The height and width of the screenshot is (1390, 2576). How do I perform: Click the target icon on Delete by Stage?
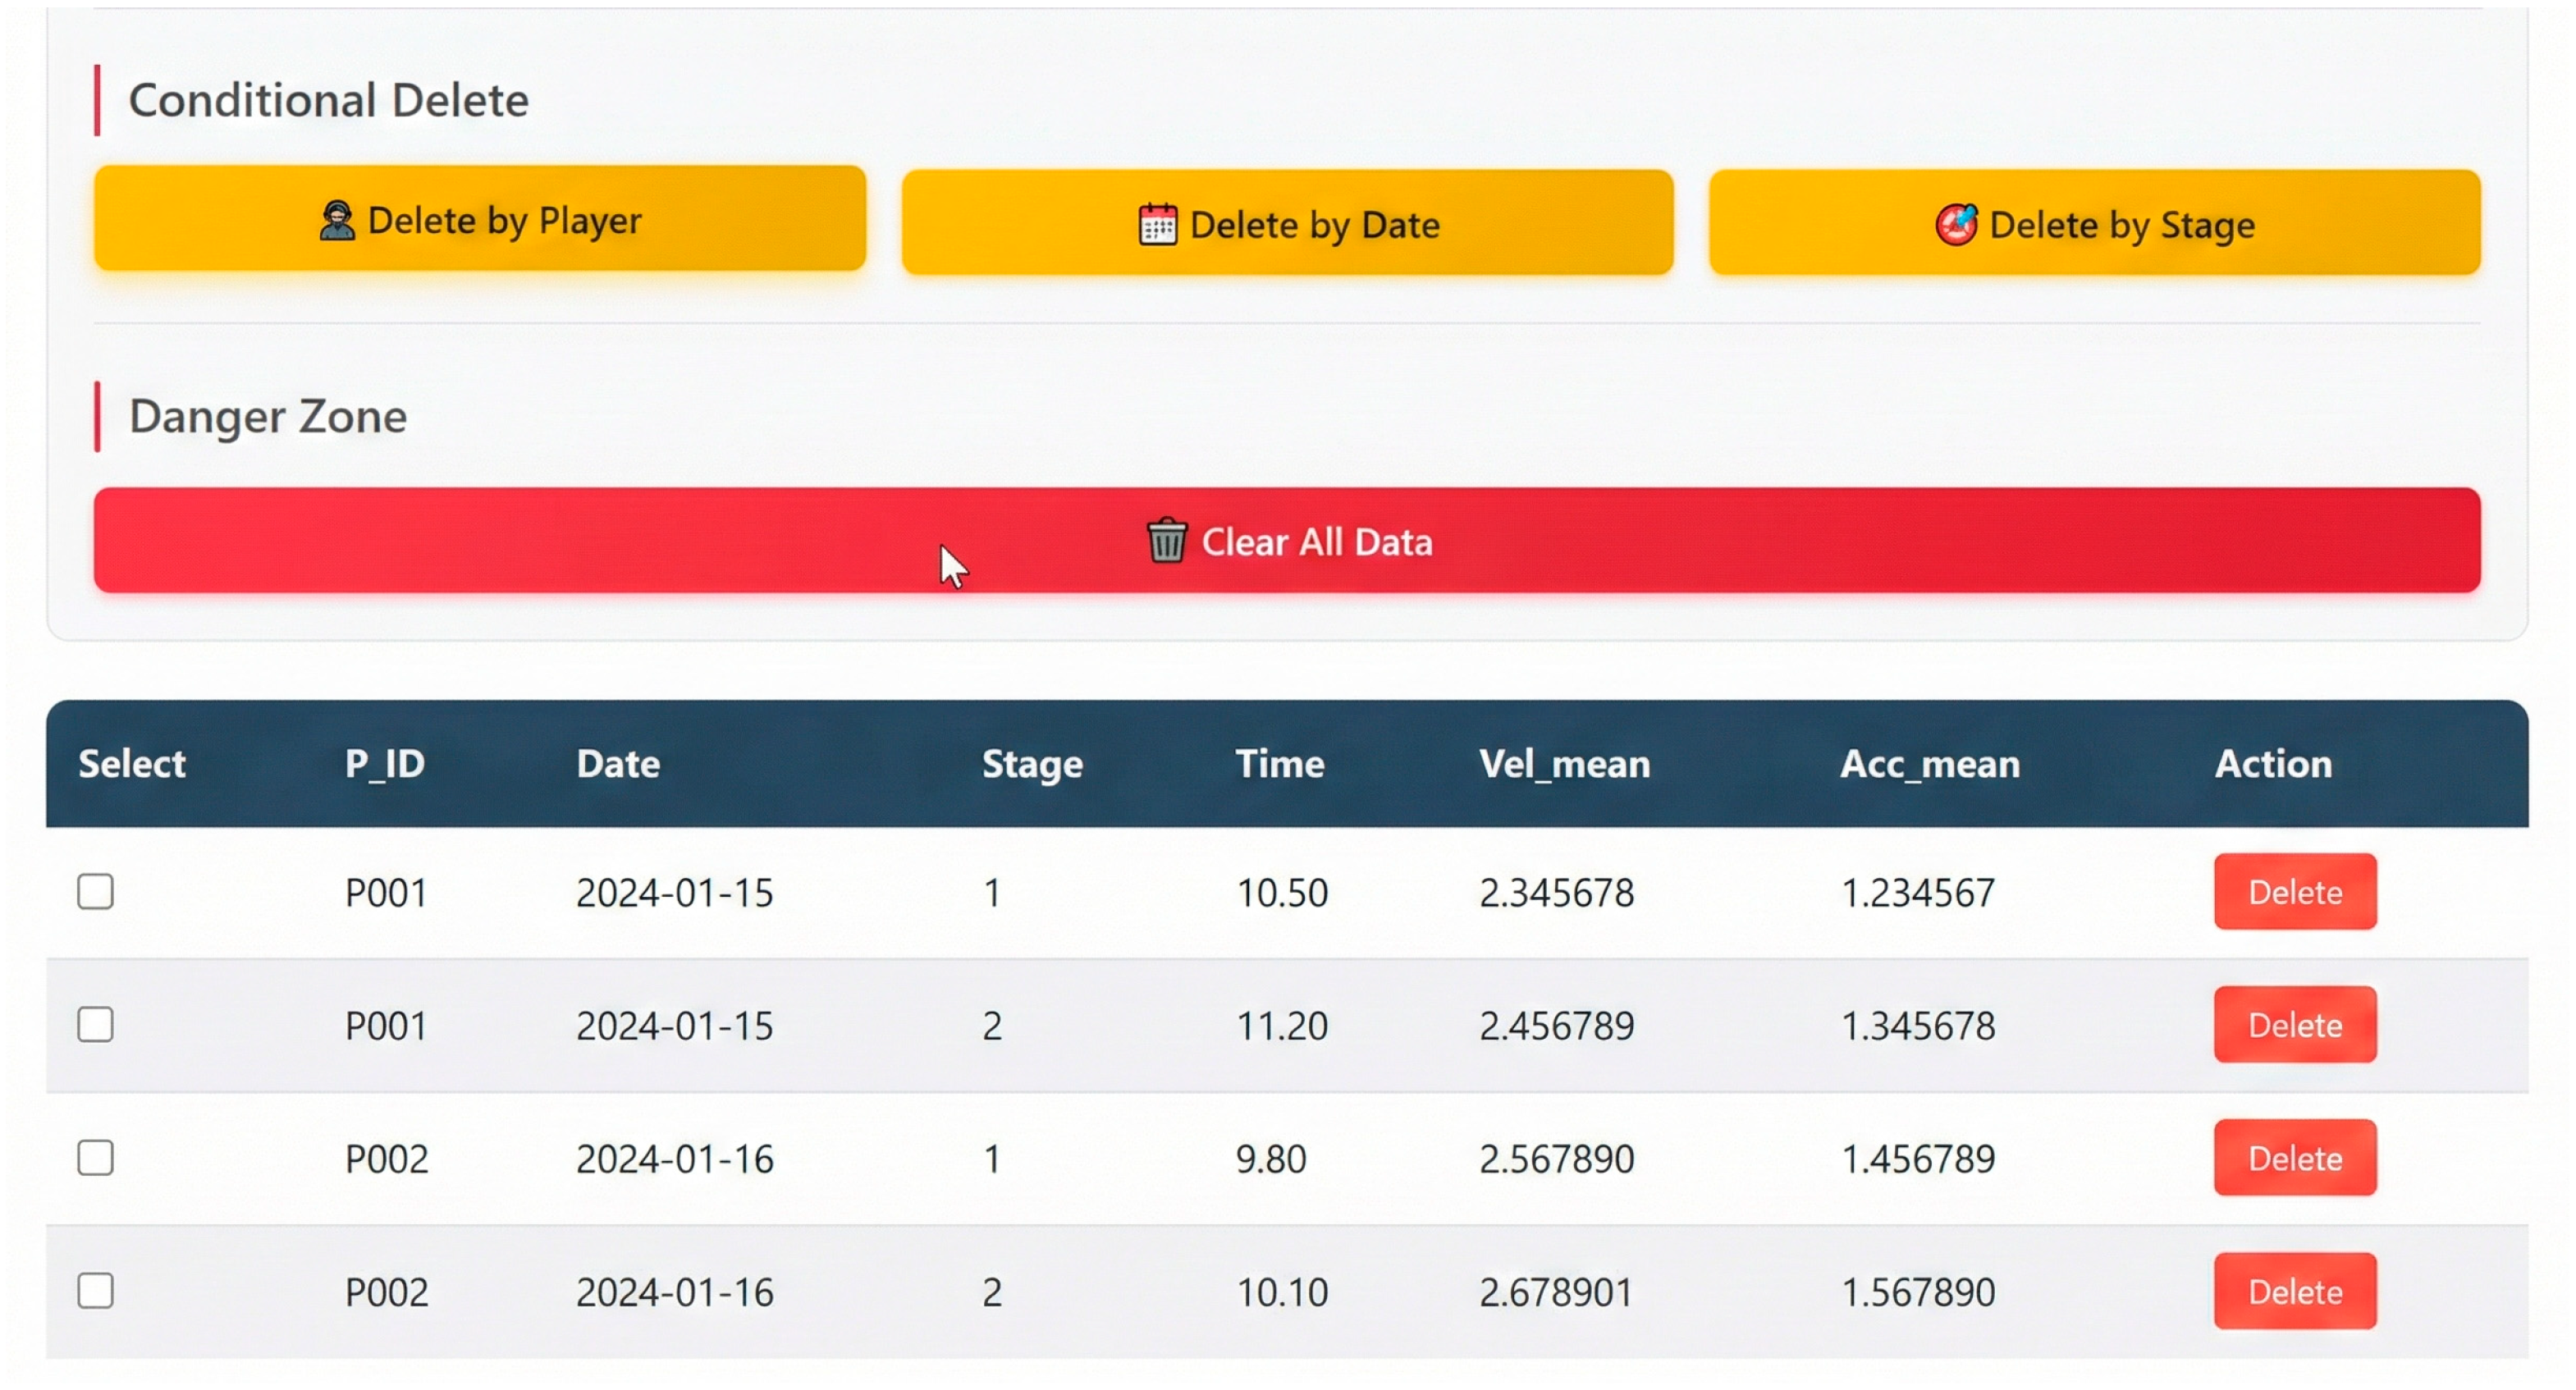click(1955, 225)
